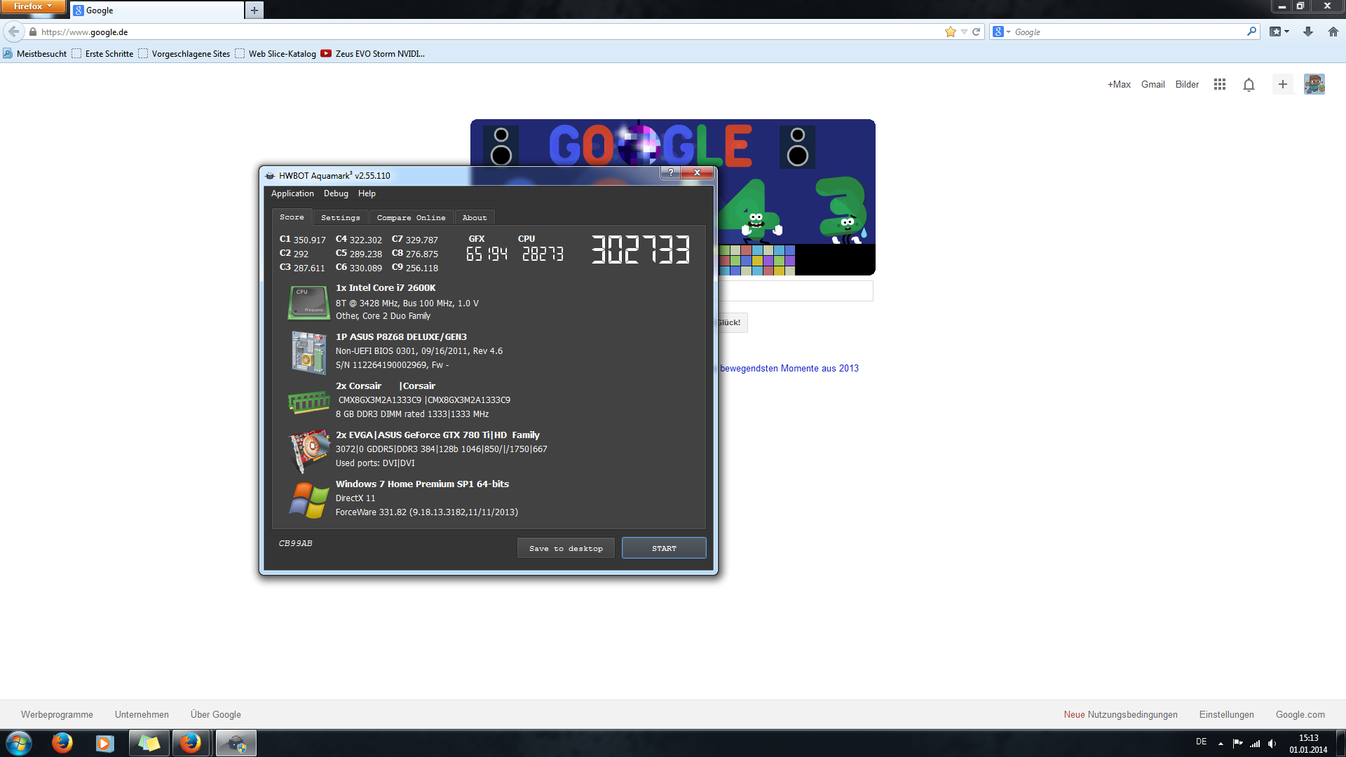Open the Debug menu in Aquamark
Screen dimensions: 1346x757
coord(336,193)
